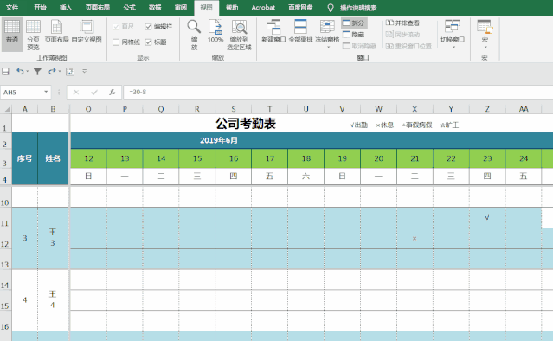Click the Tell Me search box (操作说明搜索)
The width and height of the screenshot is (553, 341).
(x=358, y=8)
